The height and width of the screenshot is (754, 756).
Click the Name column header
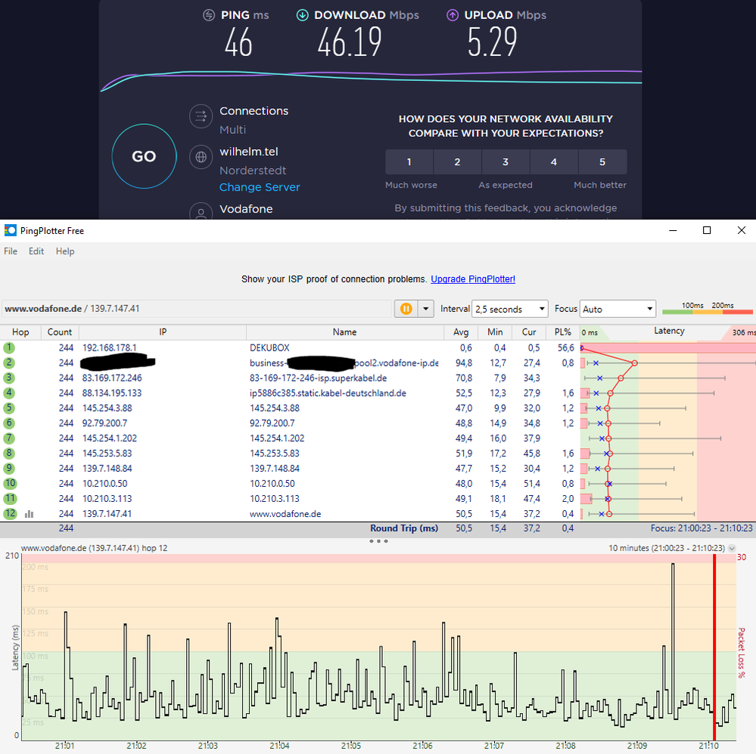click(x=345, y=332)
